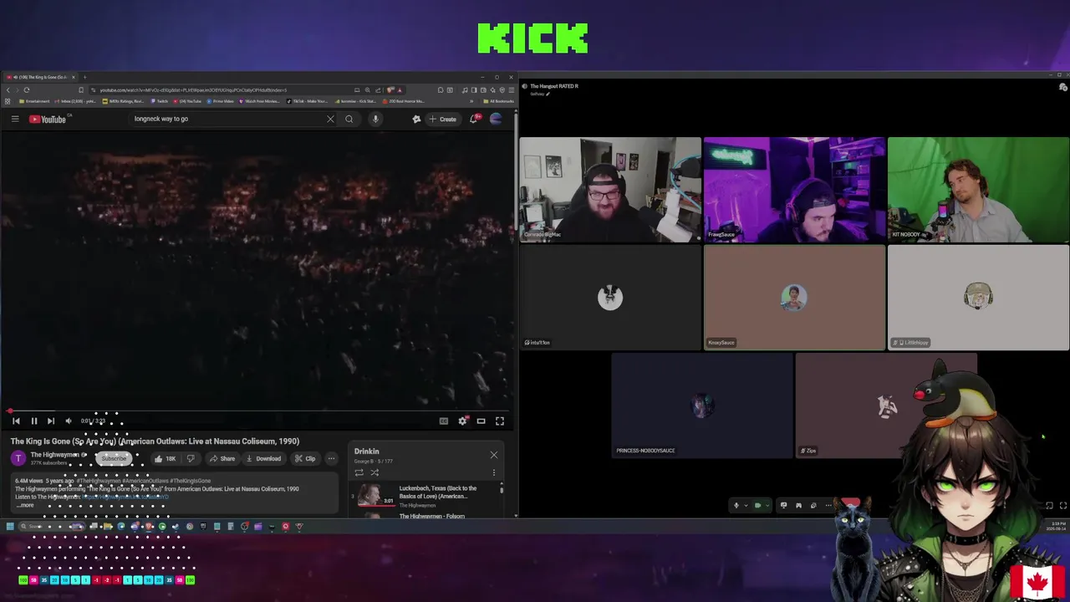Focus the YouTube search field
1070x602 pixels.
tap(226, 119)
